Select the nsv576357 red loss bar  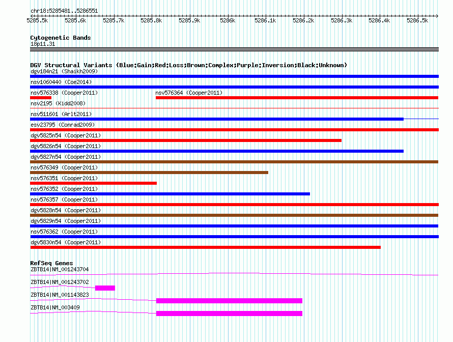[234, 205]
